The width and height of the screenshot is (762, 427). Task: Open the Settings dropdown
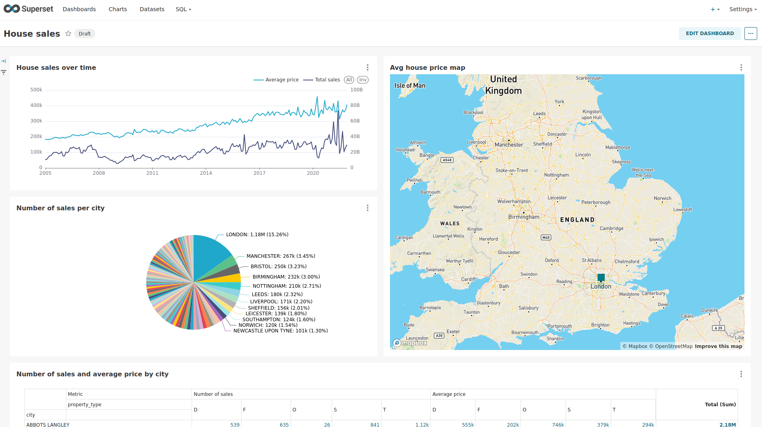(742, 9)
